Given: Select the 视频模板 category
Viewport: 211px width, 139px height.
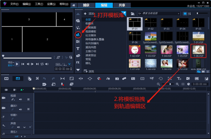Looking at the screenshot, I should [x=91, y=31].
